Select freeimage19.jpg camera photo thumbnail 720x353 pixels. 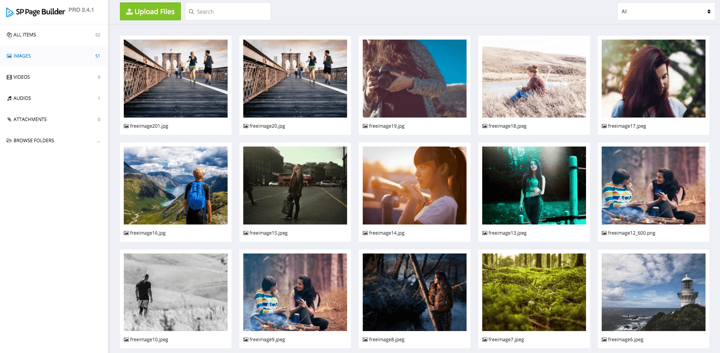point(414,78)
